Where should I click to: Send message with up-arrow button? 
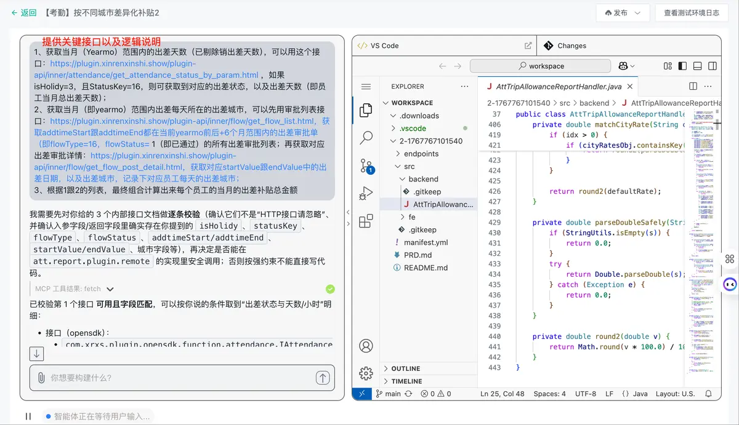pyautogui.click(x=322, y=378)
